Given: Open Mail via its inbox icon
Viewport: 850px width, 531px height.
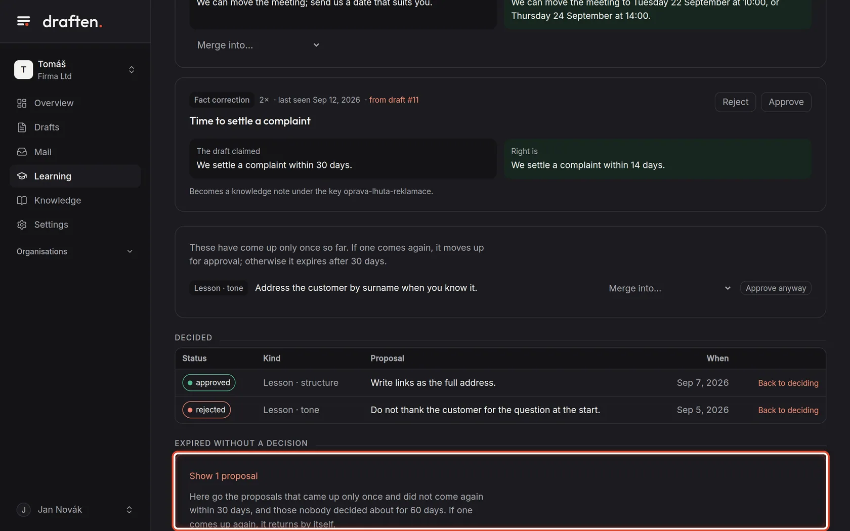Looking at the screenshot, I should coord(22,152).
